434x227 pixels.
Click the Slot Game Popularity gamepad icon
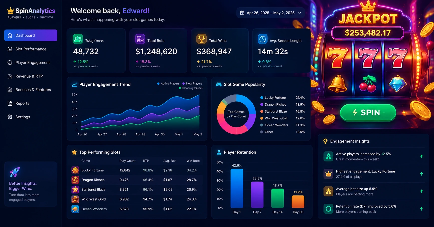pyautogui.click(x=219, y=85)
